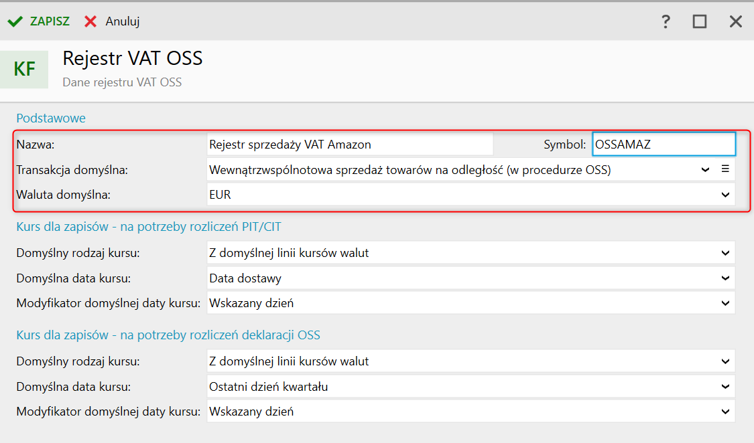Expand the Ostatni dzień kwartału dropdown

(x=725, y=386)
